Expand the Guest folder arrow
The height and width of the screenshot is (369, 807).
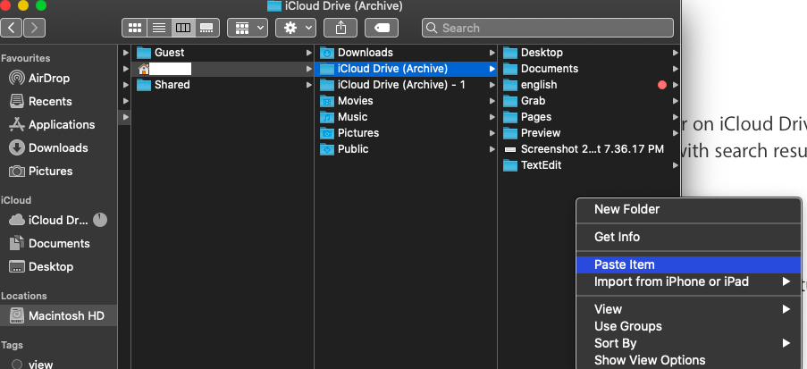click(309, 53)
